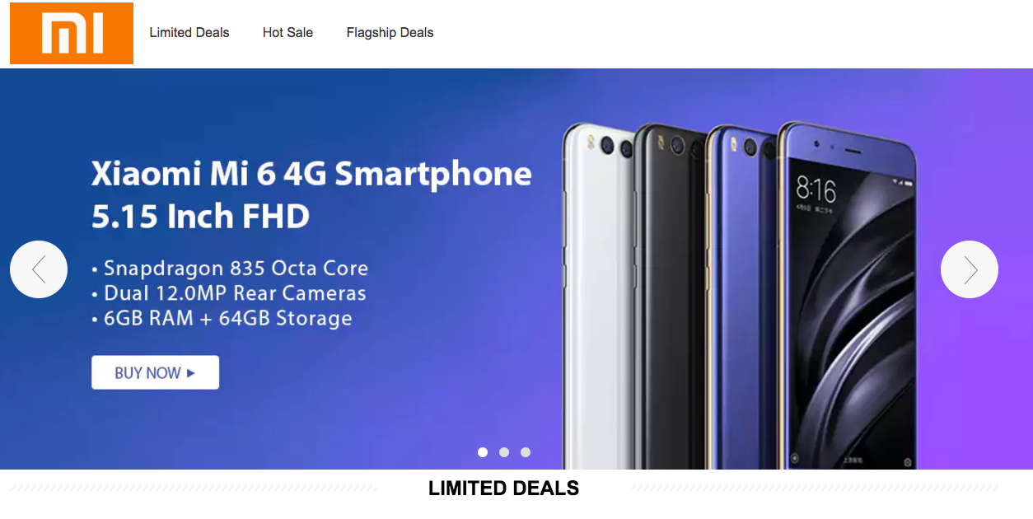Open the Hot Sale menu item
Screen dimensions: 1033x519
click(x=287, y=33)
